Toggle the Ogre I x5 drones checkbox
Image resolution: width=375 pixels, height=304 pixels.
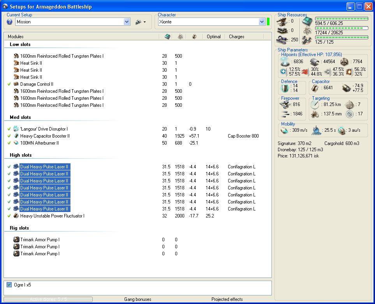(9, 285)
